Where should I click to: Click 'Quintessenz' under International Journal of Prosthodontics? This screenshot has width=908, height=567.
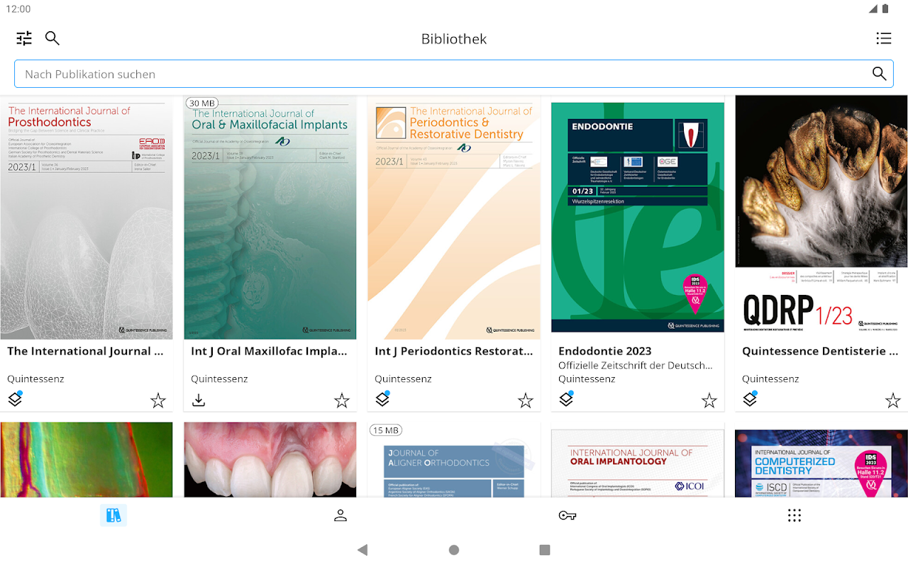pos(35,378)
